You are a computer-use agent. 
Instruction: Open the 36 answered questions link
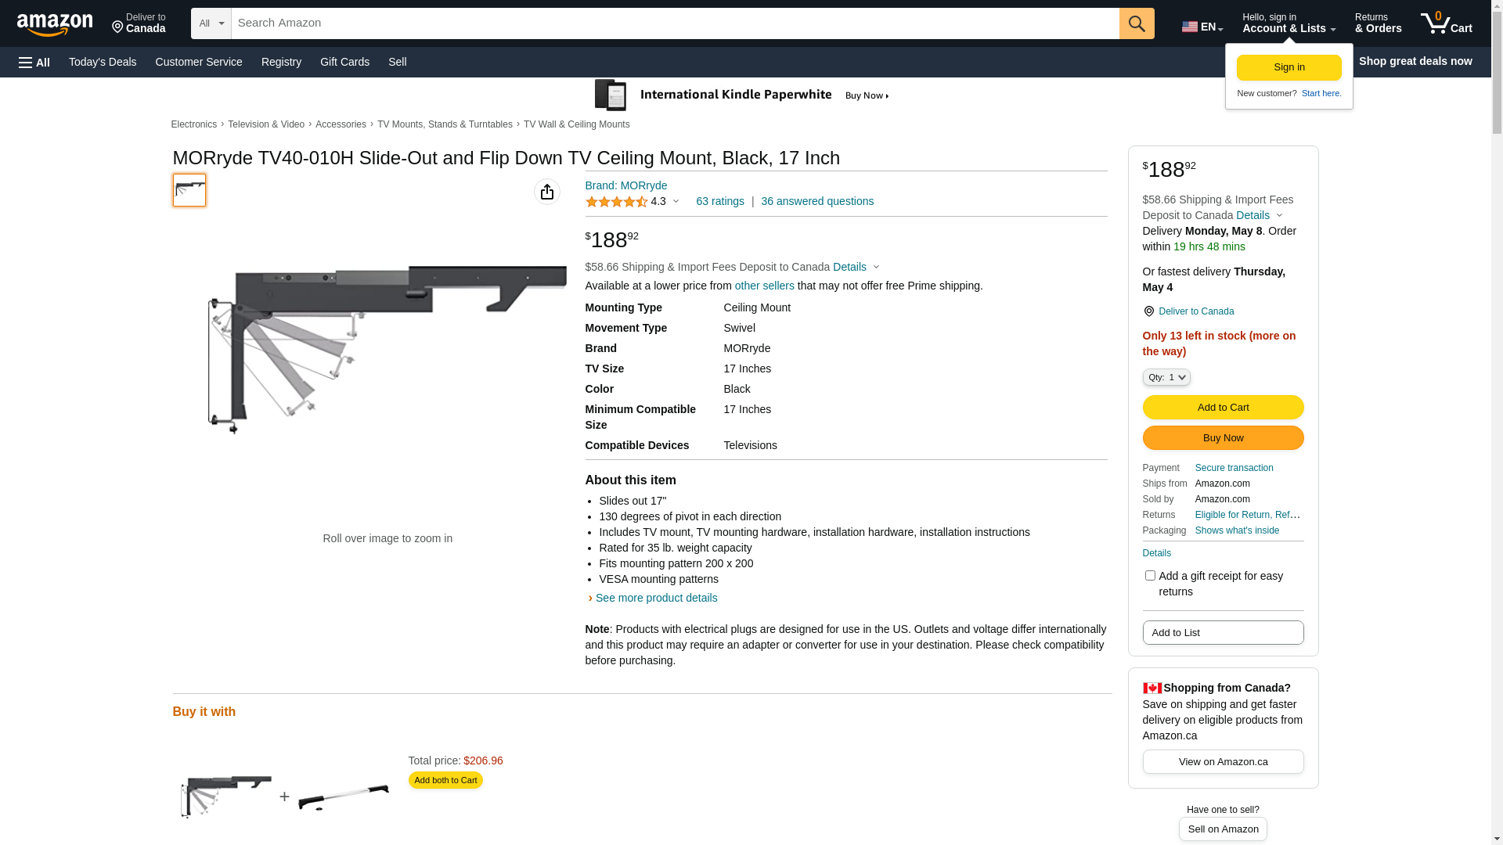[817, 201]
